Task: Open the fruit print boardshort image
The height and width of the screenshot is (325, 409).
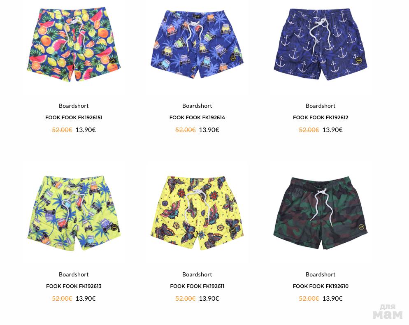Action: click(74, 44)
